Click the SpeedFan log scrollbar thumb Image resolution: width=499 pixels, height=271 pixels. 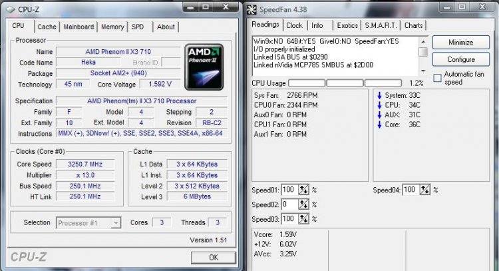[x=423, y=52]
